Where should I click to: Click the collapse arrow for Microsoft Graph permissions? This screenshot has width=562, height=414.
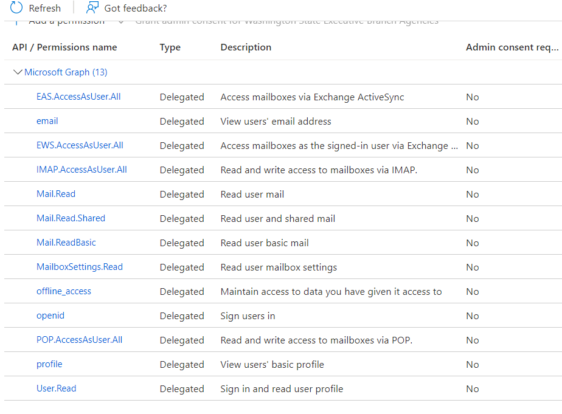pyautogui.click(x=18, y=72)
